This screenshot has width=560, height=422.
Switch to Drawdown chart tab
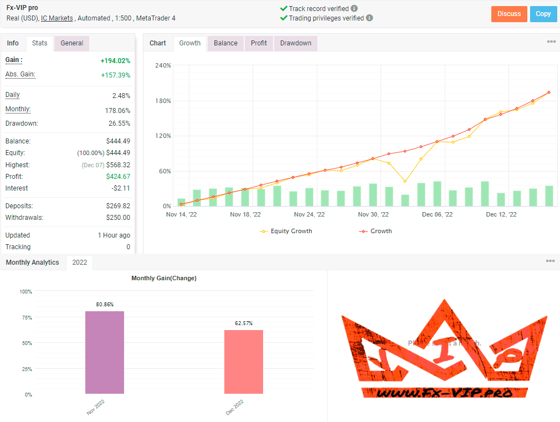pos(295,43)
